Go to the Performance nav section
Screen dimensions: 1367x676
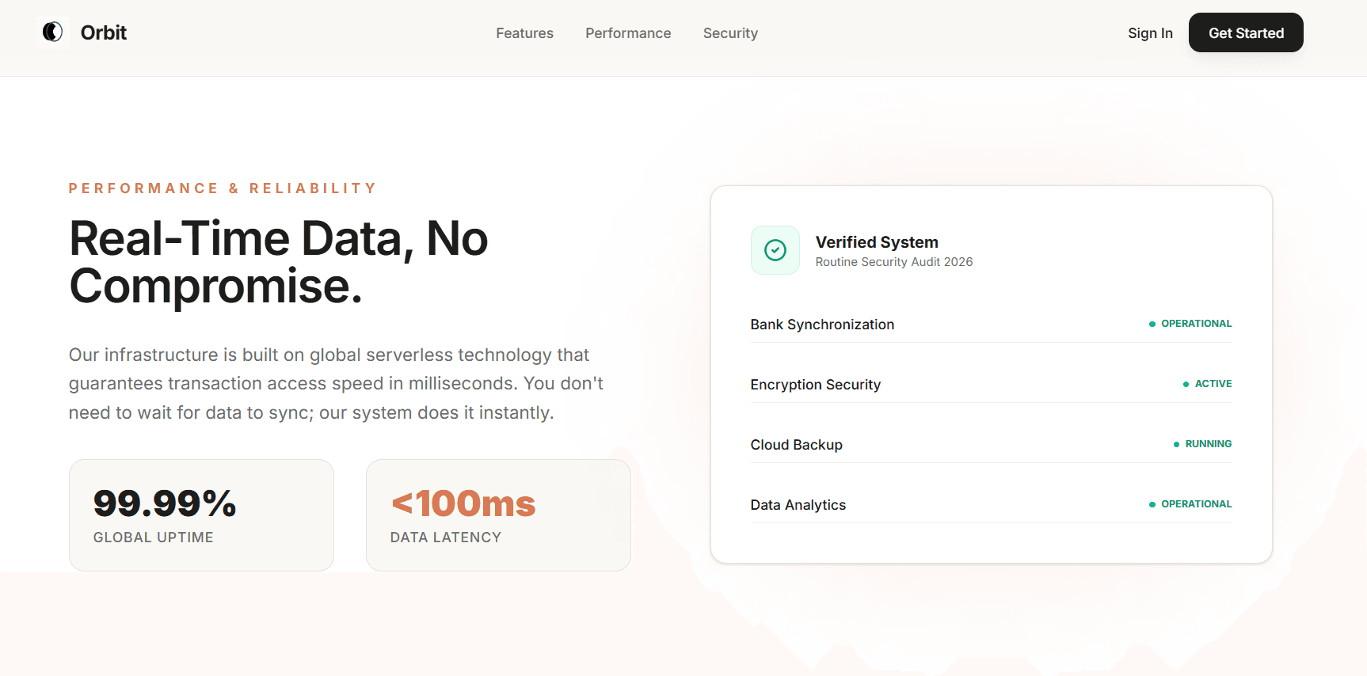coord(628,33)
